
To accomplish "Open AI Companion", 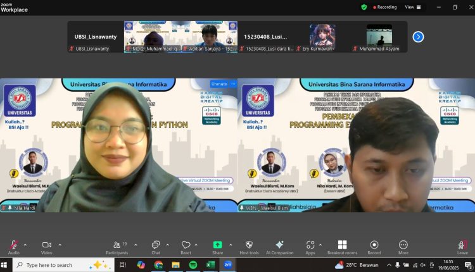I will click(279, 247).
